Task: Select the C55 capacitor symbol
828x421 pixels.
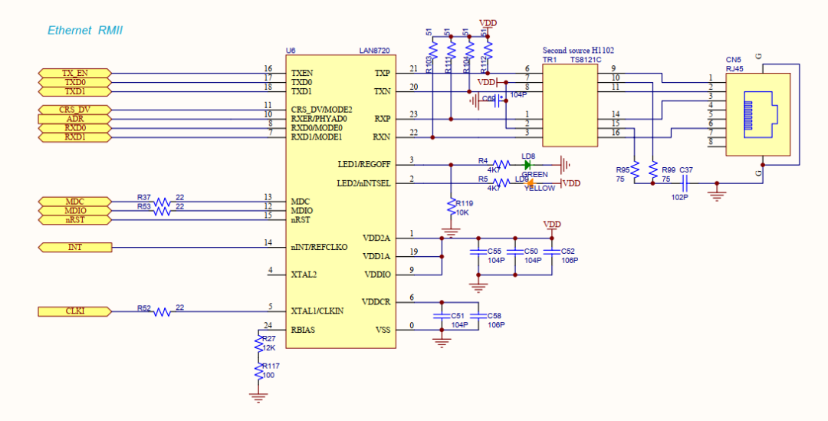Action: pyautogui.click(x=478, y=253)
